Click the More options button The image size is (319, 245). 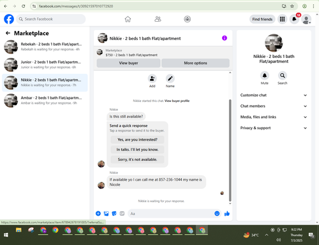click(x=195, y=63)
